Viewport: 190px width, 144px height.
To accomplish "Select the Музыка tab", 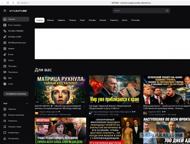I will tap(103, 20).
